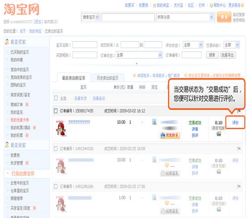Open the 评价状态 dropdown
The height and width of the screenshot is (218, 247).
(193, 45)
